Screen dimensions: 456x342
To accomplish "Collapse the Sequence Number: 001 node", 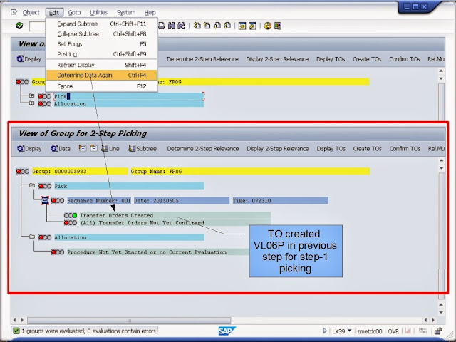I will [45, 200].
